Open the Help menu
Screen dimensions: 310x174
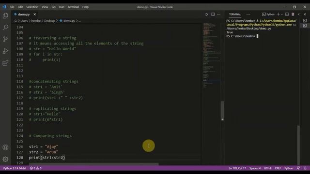click(85, 7)
